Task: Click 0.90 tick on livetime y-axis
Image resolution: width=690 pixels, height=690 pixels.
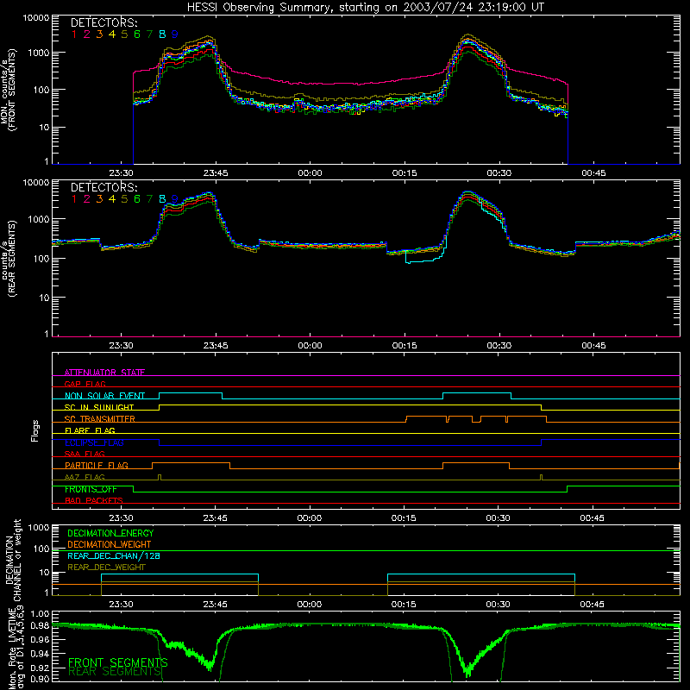Action: pos(40,679)
